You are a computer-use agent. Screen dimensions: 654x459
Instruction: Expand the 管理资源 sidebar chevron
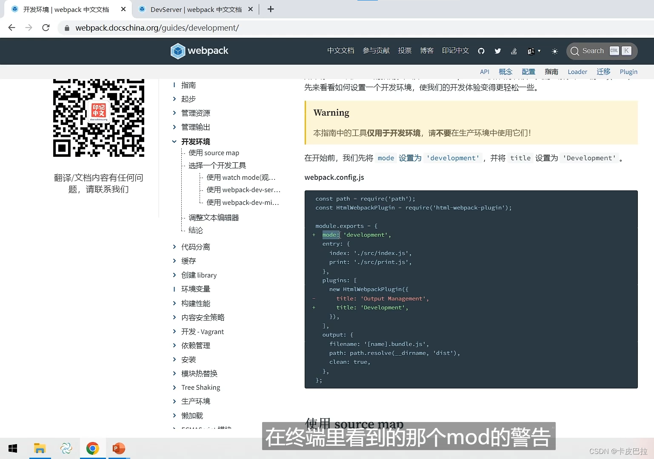[x=174, y=113]
